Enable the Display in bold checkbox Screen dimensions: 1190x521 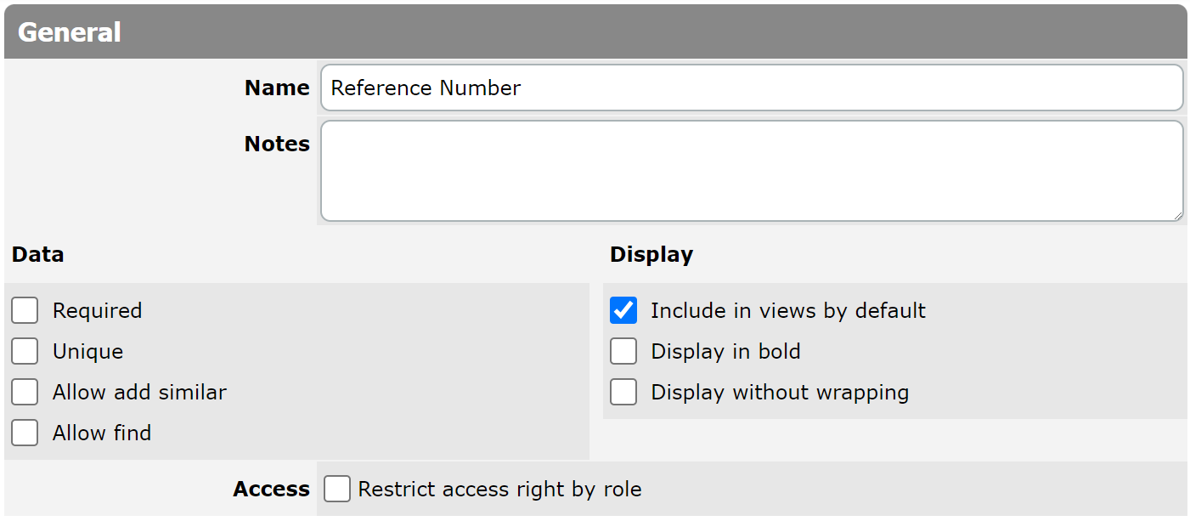coord(623,351)
